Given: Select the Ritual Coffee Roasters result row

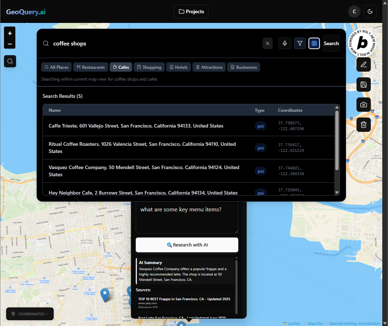Looking at the screenshot, I should point(188,148).
